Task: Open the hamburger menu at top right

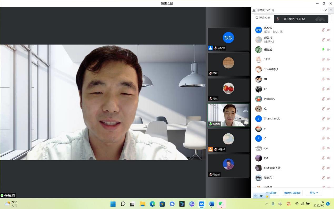Action: pyautogui.click(x=331, y=10)
